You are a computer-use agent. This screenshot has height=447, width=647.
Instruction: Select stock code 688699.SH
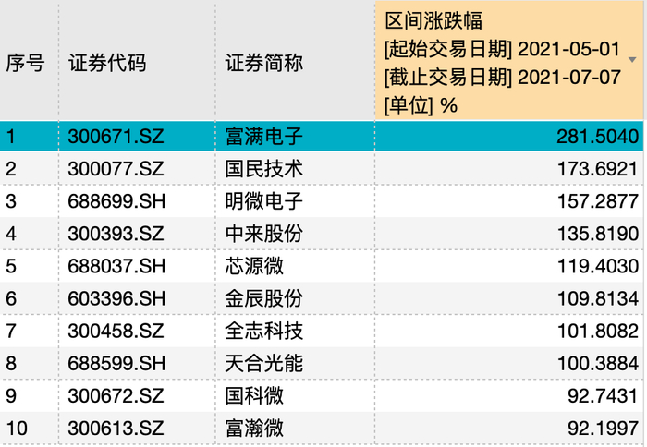pyautogui.click(x=116, y=201)
